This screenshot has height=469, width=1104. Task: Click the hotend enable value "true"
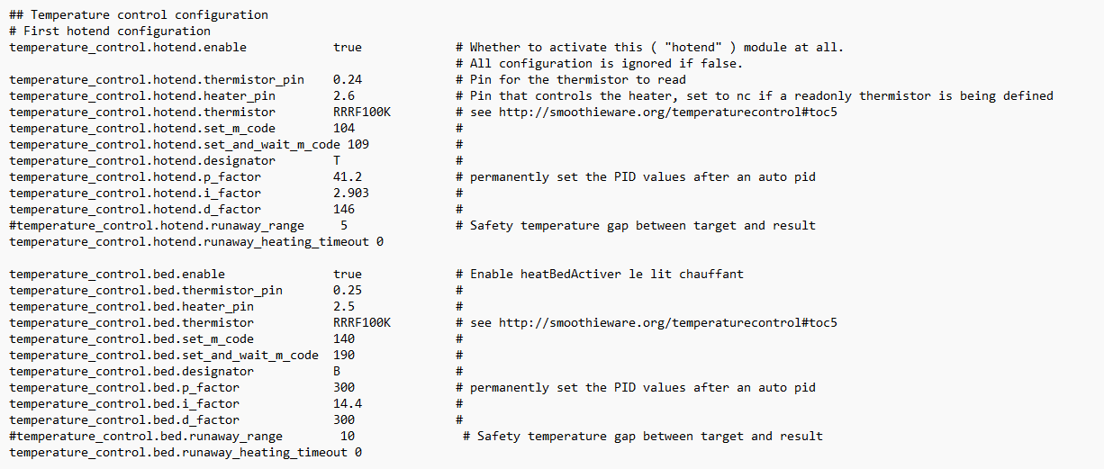(348, 47)
